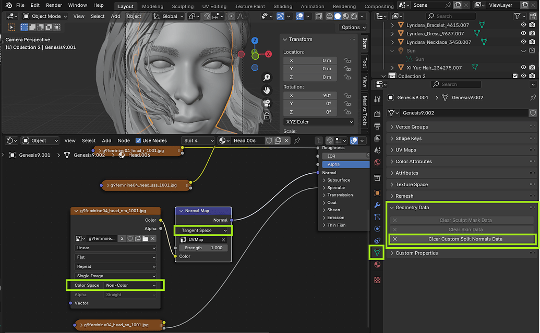Hide Lyndara_Bracelet_4615.007 in viewport
540x333 pixels.
(x=523, y=25)
